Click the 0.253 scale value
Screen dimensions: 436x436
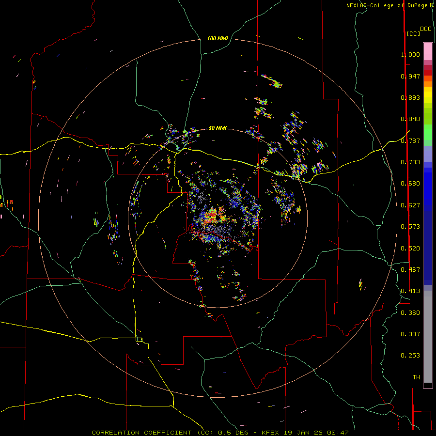(x=410, y=356)
